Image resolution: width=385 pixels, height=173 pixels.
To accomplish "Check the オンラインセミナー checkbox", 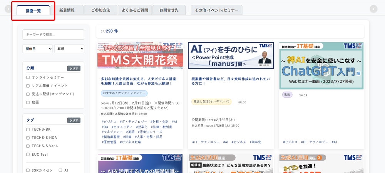I will point(28,77).
